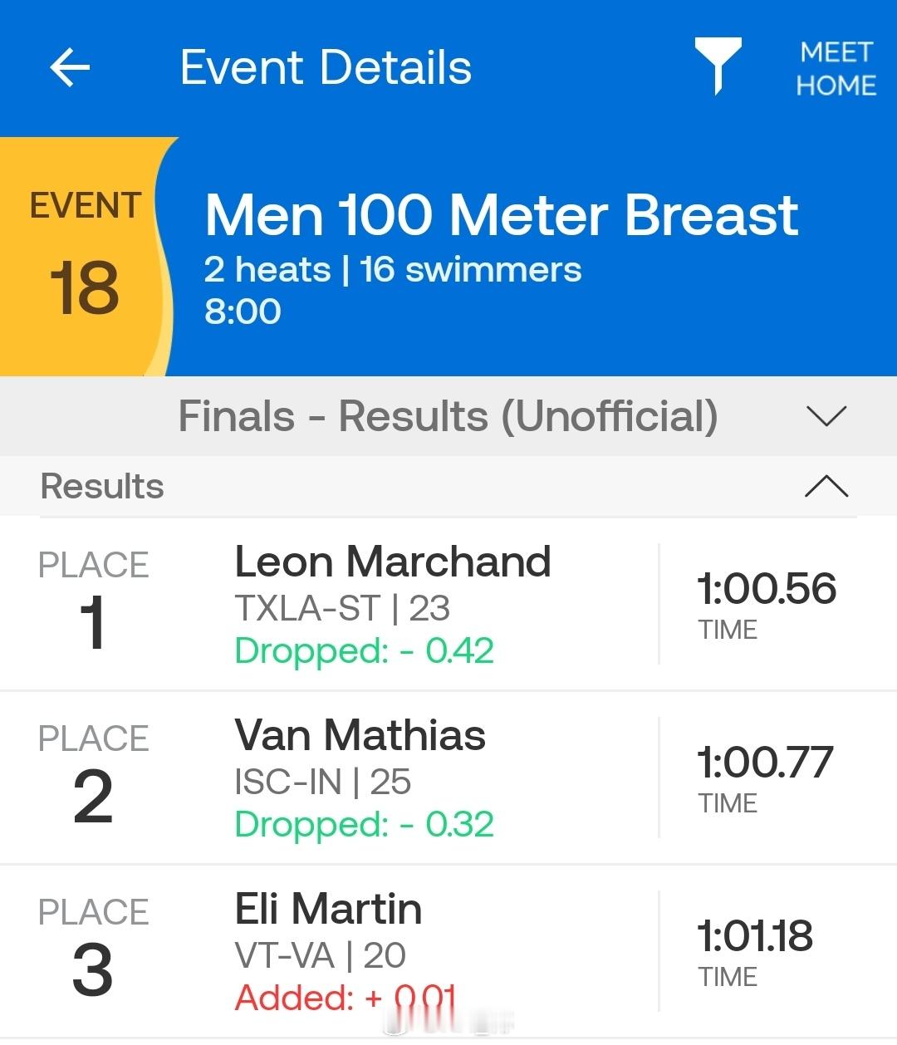Image resolution: width=897 pixels, height=1045 pixels.
Task: Open Van Mathias result entry
Action: (360, 736)
